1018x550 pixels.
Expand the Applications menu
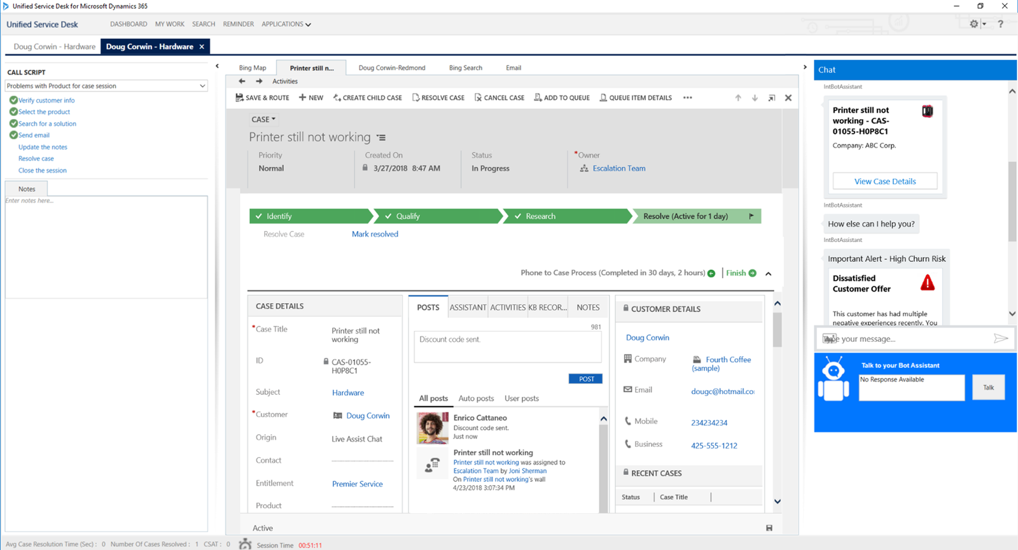(x=286, y=24)
